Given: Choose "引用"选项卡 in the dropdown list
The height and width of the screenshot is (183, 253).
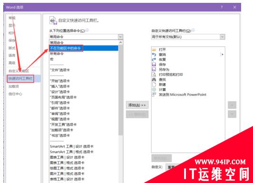Looking at the screenshot, I should pyautogui.click(x=84, y=103).
